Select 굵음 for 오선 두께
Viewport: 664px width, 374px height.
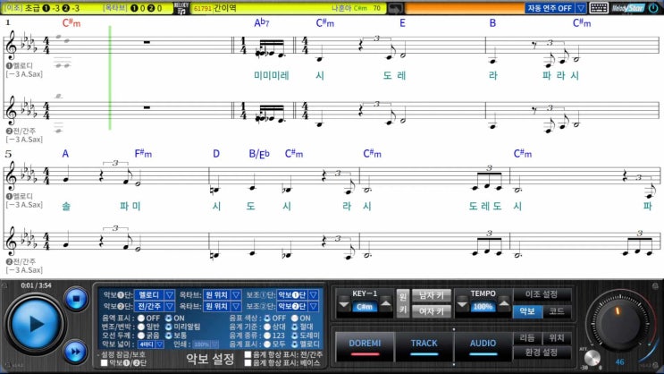141,336
